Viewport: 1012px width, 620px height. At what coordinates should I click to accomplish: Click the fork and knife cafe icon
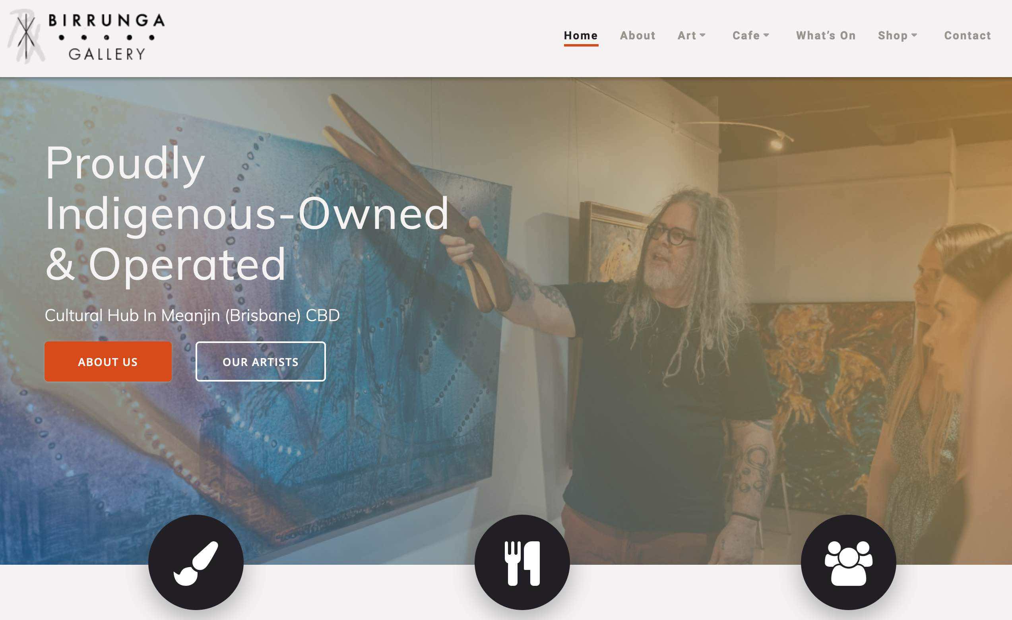[522, 562]
